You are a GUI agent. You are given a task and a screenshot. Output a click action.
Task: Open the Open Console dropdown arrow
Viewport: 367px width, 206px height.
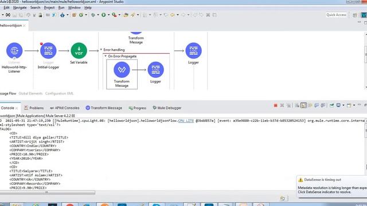click(354, 105)
